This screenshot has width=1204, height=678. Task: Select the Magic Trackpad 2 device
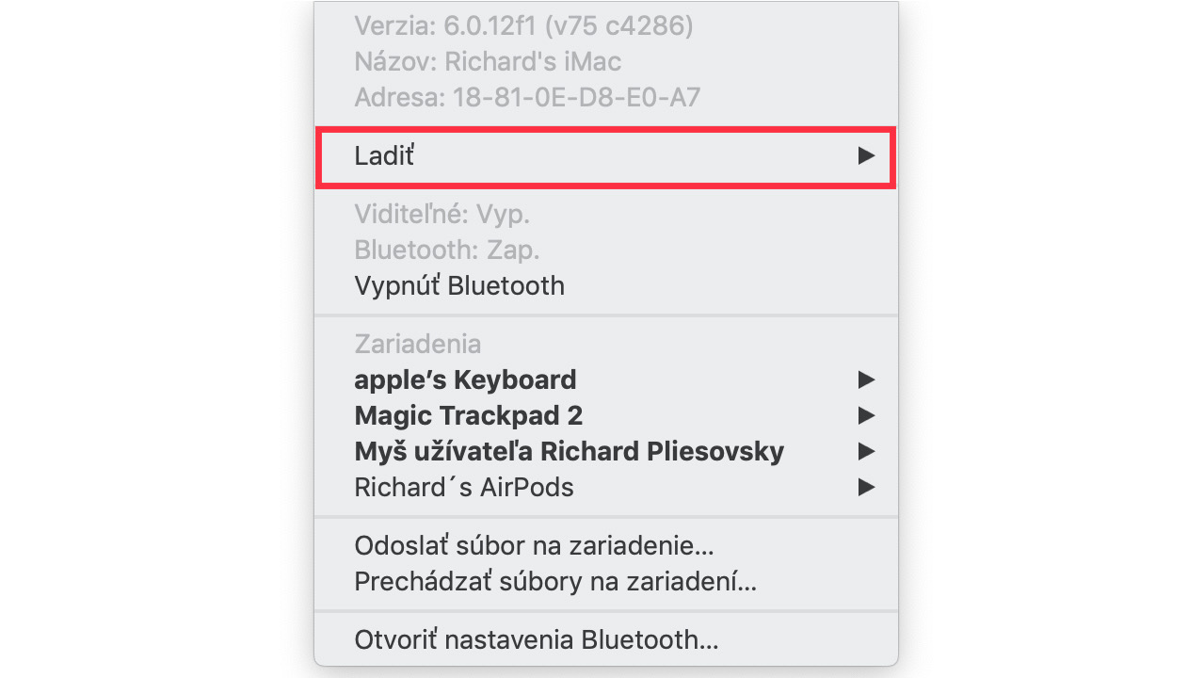(605, 415)
